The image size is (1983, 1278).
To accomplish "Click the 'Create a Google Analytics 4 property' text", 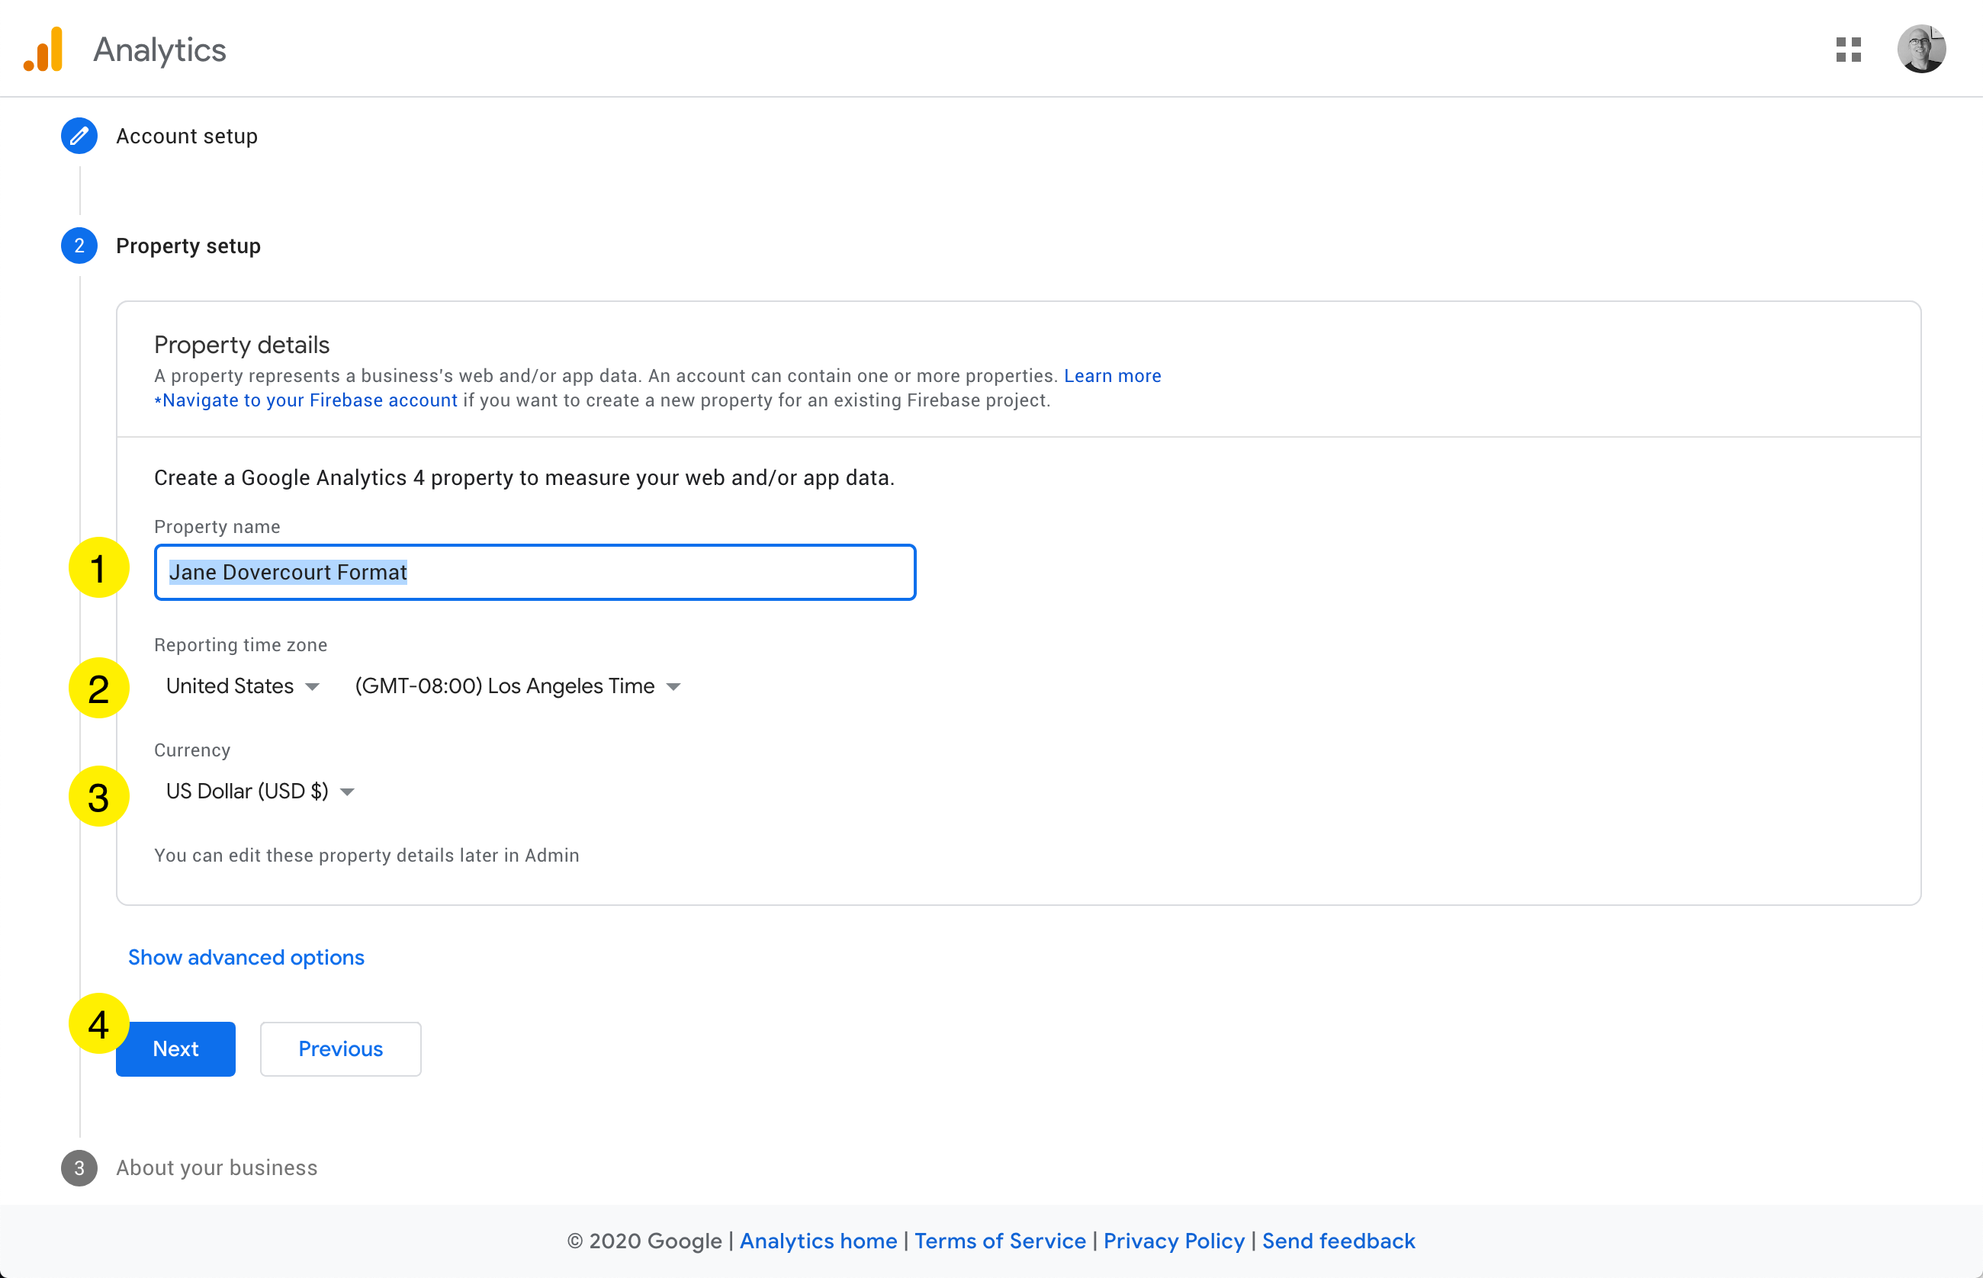I will point(524,477).
